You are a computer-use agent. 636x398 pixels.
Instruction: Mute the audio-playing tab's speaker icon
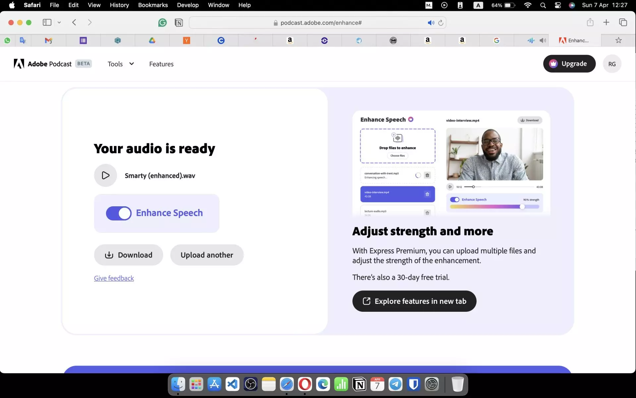tap(543, 40)
